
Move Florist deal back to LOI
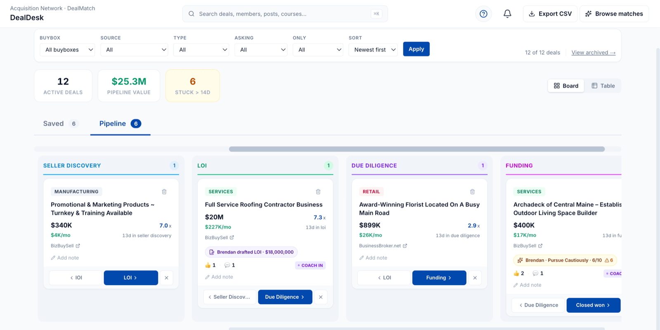click(384, 278)
